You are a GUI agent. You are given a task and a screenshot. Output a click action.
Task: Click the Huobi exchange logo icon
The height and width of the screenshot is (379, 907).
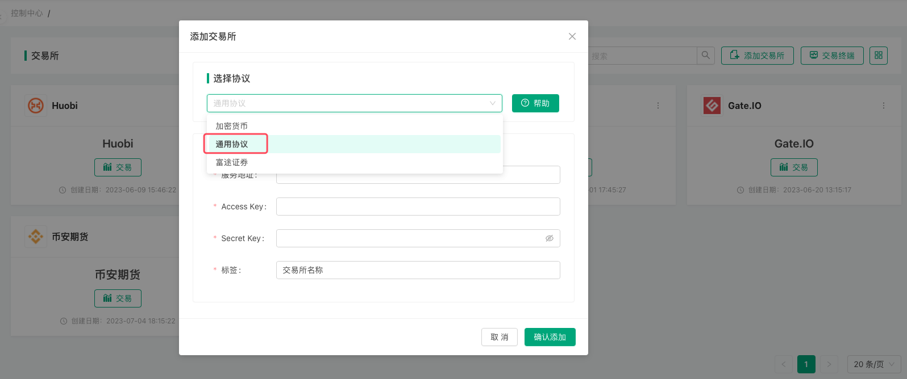(36, 106)
